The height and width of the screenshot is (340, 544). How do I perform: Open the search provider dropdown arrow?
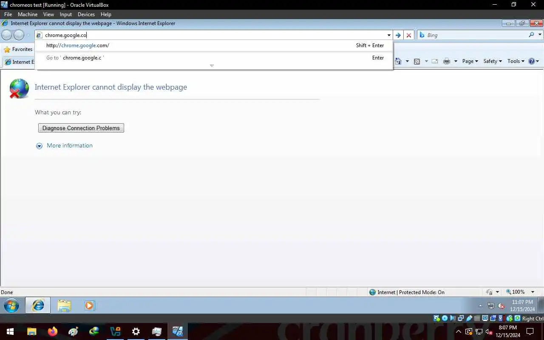pos(540,35)
